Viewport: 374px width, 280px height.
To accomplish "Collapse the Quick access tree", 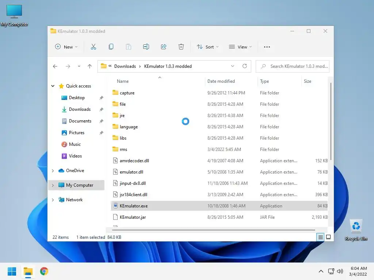I will tap(53, 86).
